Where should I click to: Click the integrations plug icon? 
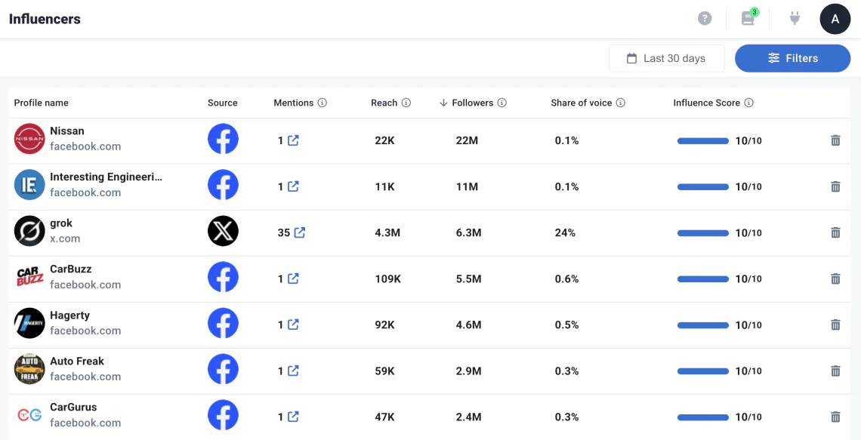pyautogui.click(x=794, y=19)
